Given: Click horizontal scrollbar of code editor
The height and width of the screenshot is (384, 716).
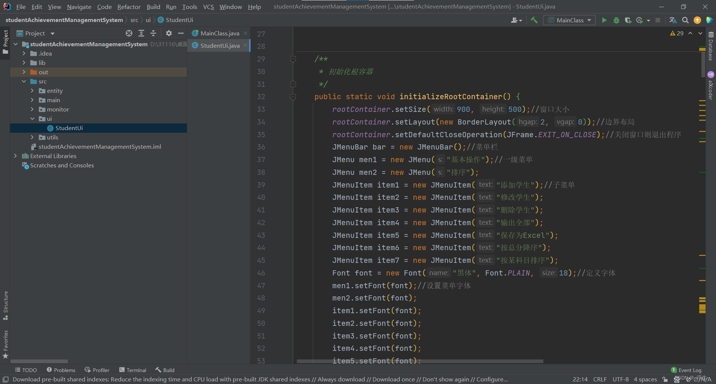Looking at the screenshot, I should click(420, 361).
